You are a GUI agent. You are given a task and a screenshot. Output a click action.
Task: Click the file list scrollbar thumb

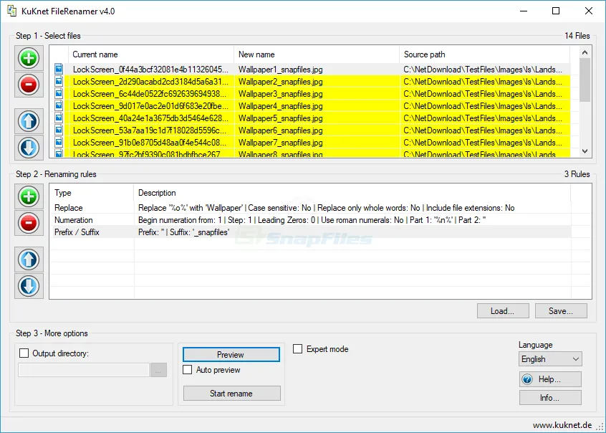tap(585, 80)
